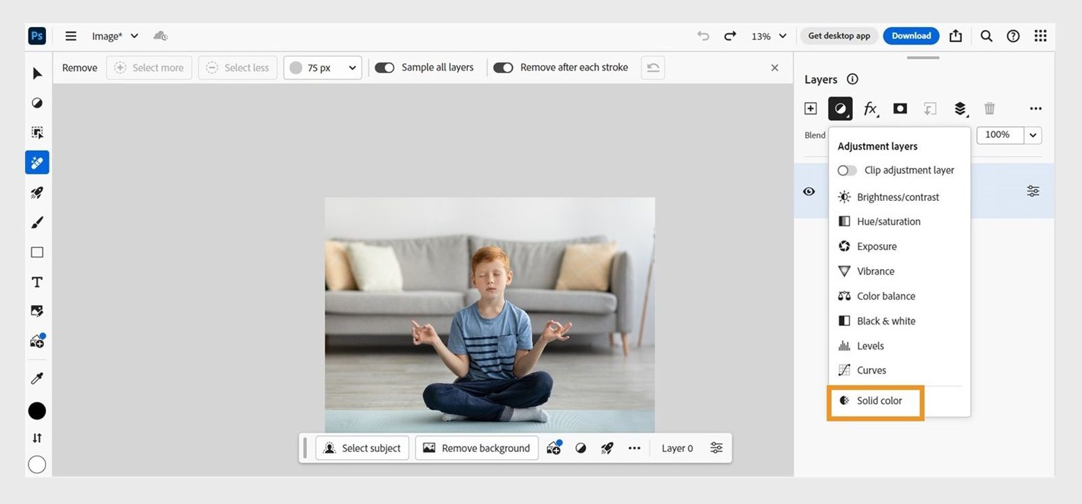Viewport: 1082px width, 504px height.
Task: Toggle Remove after each stroke switch
Action: coord(503,68)
